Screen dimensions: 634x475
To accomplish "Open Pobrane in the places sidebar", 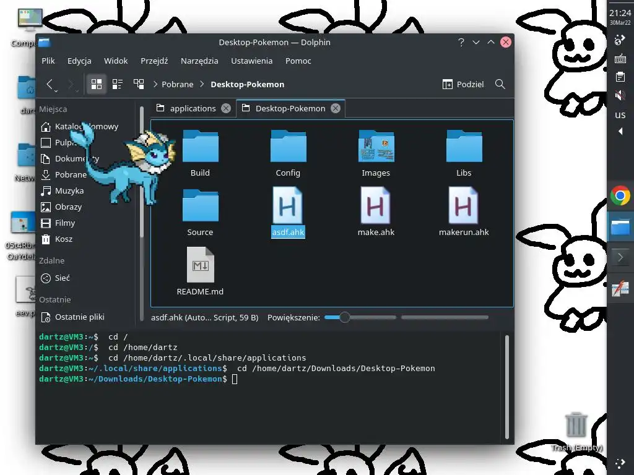I will (x=71, y=174).
